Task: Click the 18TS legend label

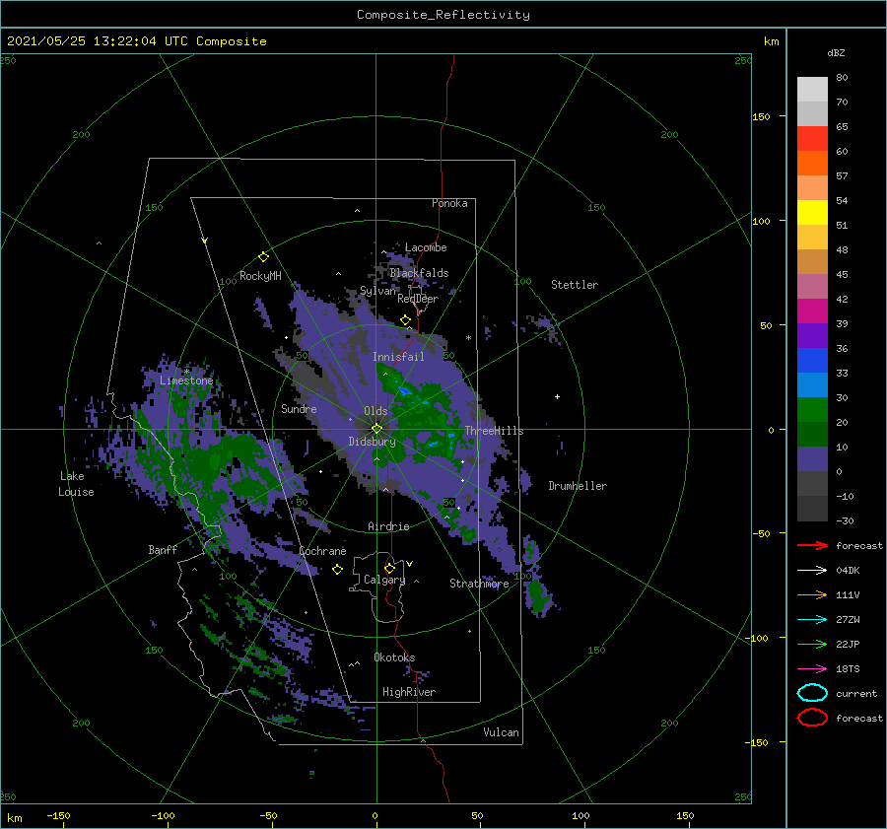Action: click(848, 669)
